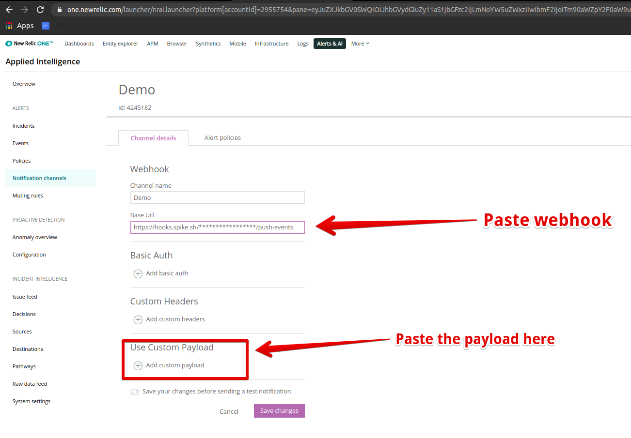Click the plus icon for Add custom payload
The image size is (631, 438).
pyautogui.click(x=138, y=365)
